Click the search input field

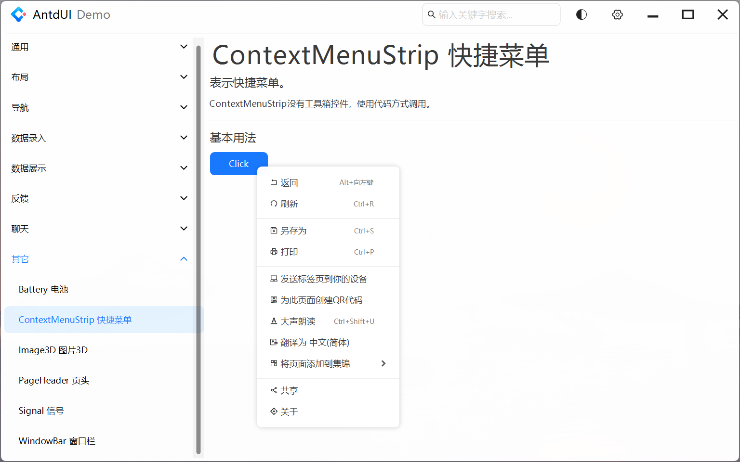pos(490,14)
